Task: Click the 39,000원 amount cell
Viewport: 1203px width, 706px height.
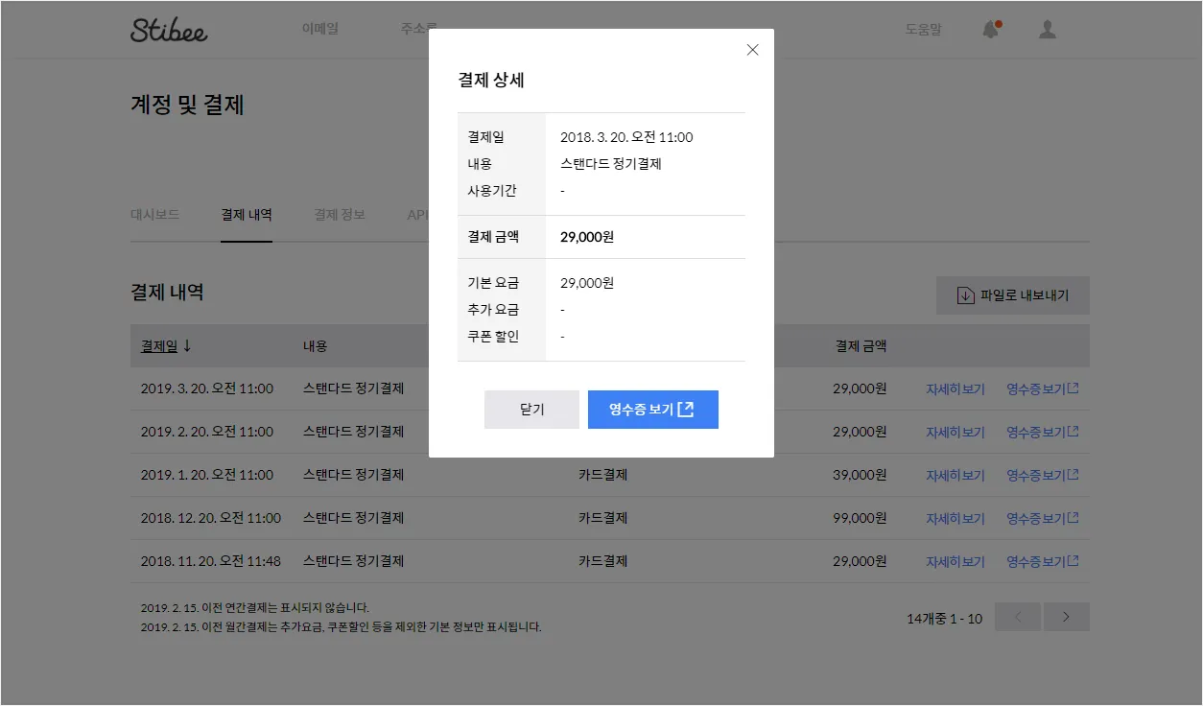Action: [x=860, y=475]
